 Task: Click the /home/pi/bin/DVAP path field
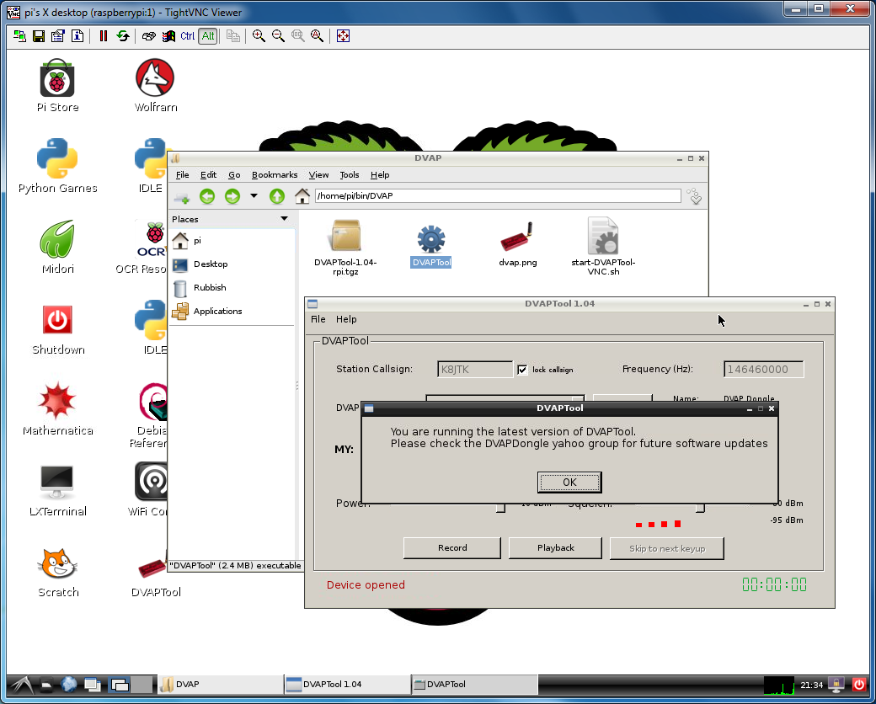pyautogui.click(x=498, y=195)
